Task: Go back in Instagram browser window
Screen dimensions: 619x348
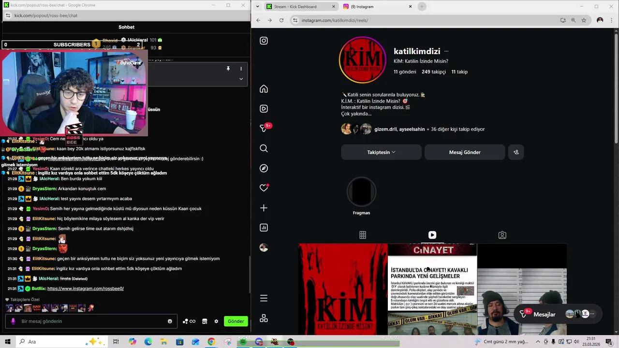Action: 258,20
